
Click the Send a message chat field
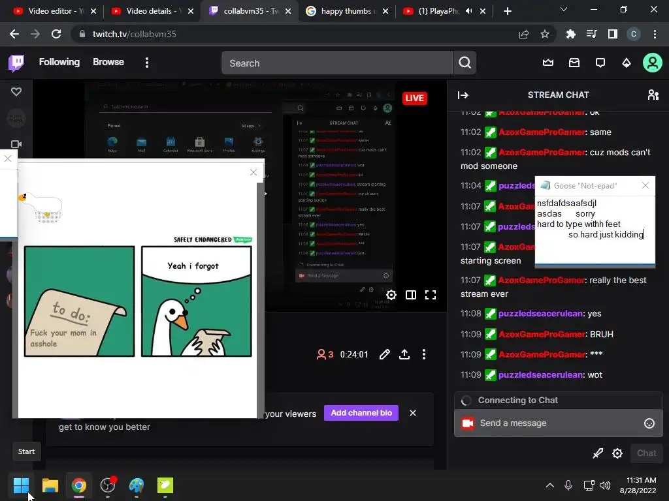click(558, 423)
